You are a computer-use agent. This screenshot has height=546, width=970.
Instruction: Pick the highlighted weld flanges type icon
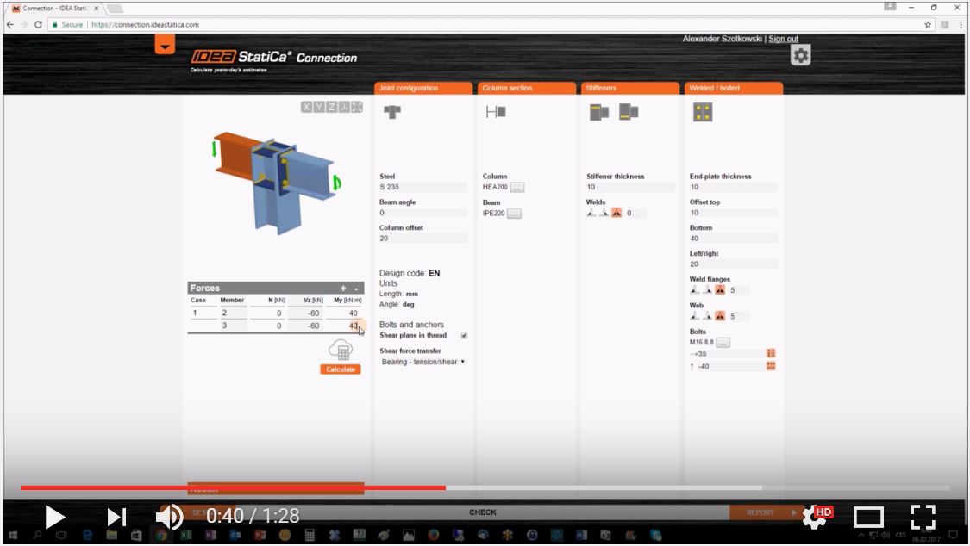point(720,289)
